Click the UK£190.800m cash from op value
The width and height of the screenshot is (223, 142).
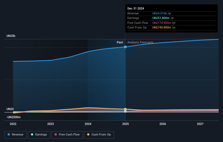coord(162,28)
